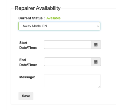The height and width of the screenshot is (110, 116).
Task: Click the Save button
Action: (26, 96)
